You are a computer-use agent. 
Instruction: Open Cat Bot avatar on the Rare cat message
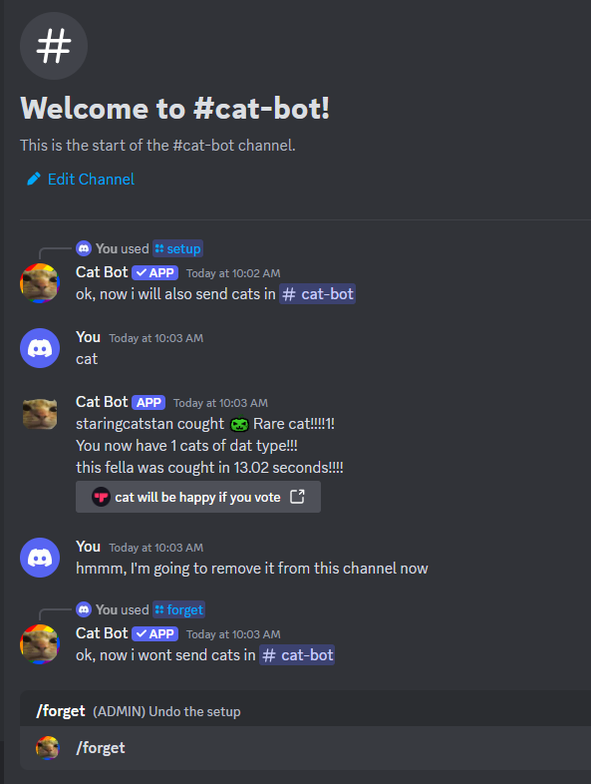pos(40,414)
